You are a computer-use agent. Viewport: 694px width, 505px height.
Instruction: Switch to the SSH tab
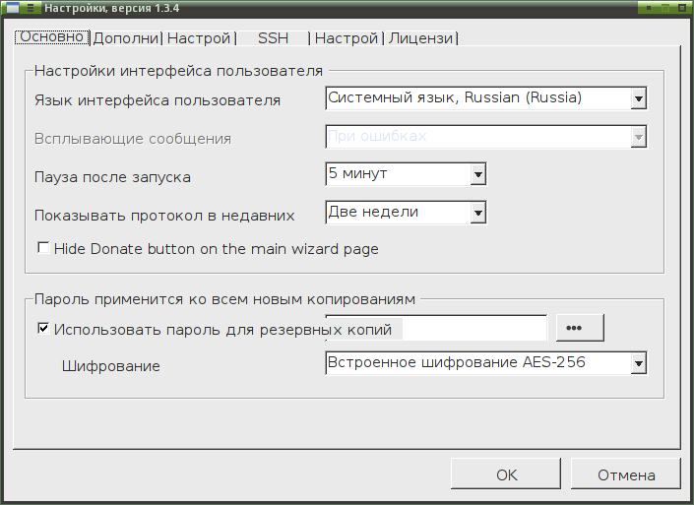tap(273, 38)
